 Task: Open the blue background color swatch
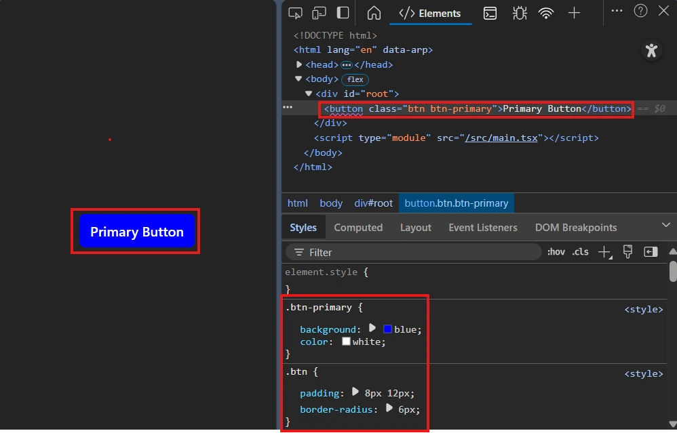tap(387, 329)
